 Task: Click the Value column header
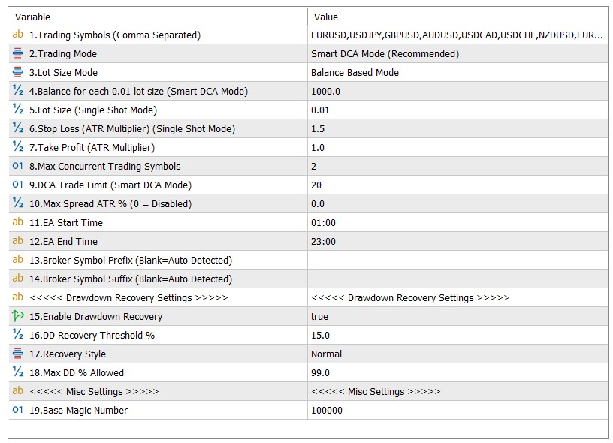click(326, 17)
